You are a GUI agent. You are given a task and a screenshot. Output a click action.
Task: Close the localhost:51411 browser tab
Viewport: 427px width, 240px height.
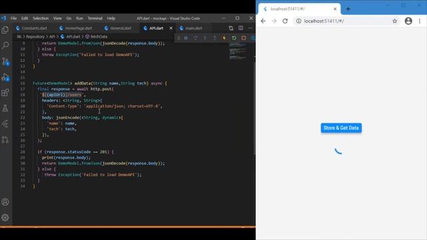tap(335, 9)
